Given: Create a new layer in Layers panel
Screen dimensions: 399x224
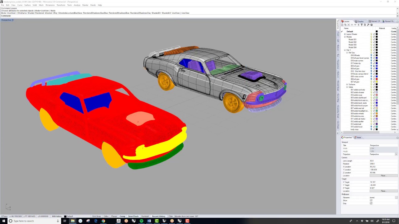Looking at the screenshot, I should click(342, 25).
